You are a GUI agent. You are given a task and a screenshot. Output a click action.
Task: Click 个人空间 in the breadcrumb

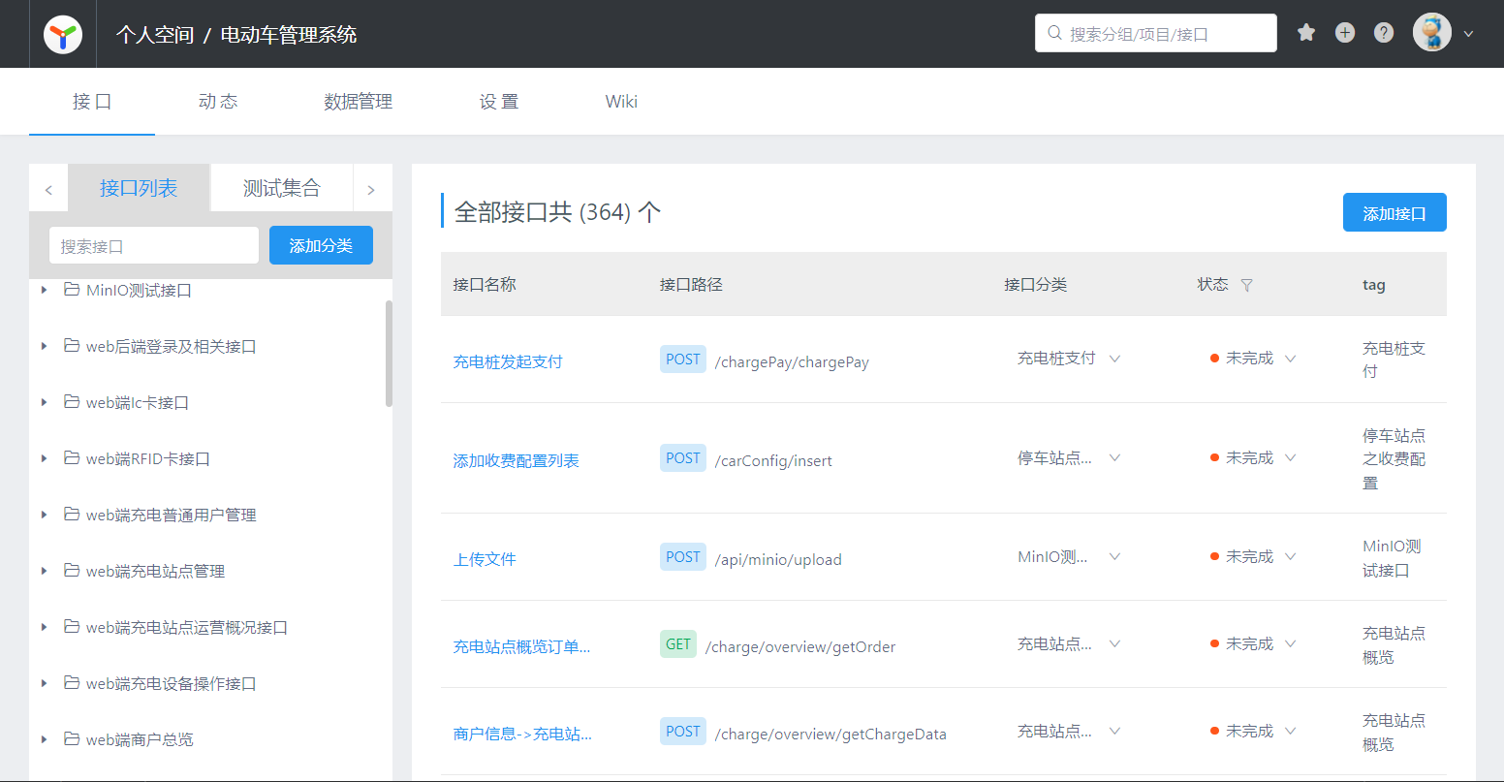(x=155, y=35)
